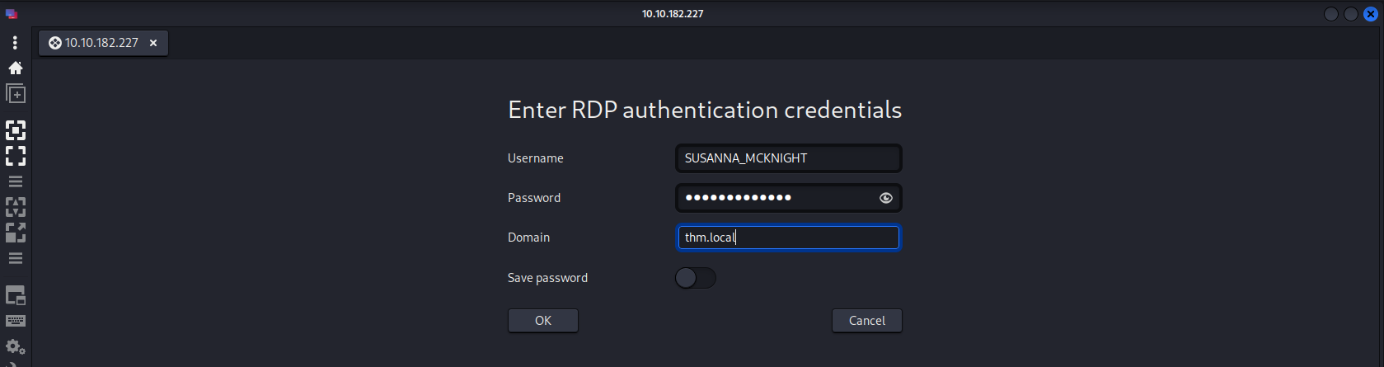Open the three-dot menu in the sidebar
Image resolution: width=1384 pixels, height=367 pixels.
point(15,42)
